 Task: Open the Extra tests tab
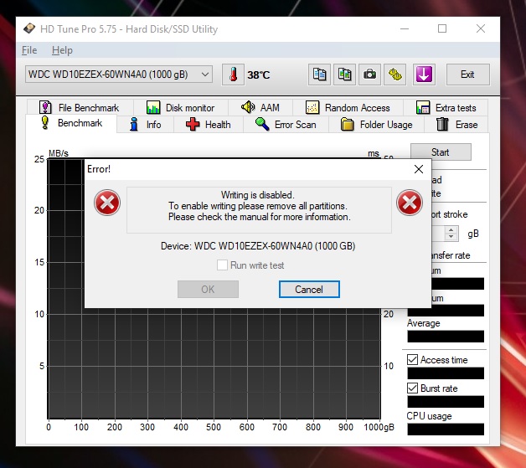(446, 108)
